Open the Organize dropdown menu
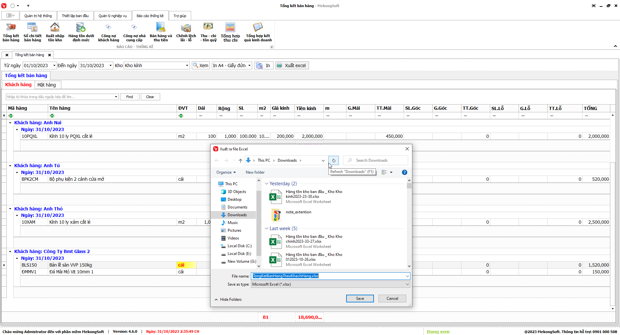620x335 pixels. (226, 172)
